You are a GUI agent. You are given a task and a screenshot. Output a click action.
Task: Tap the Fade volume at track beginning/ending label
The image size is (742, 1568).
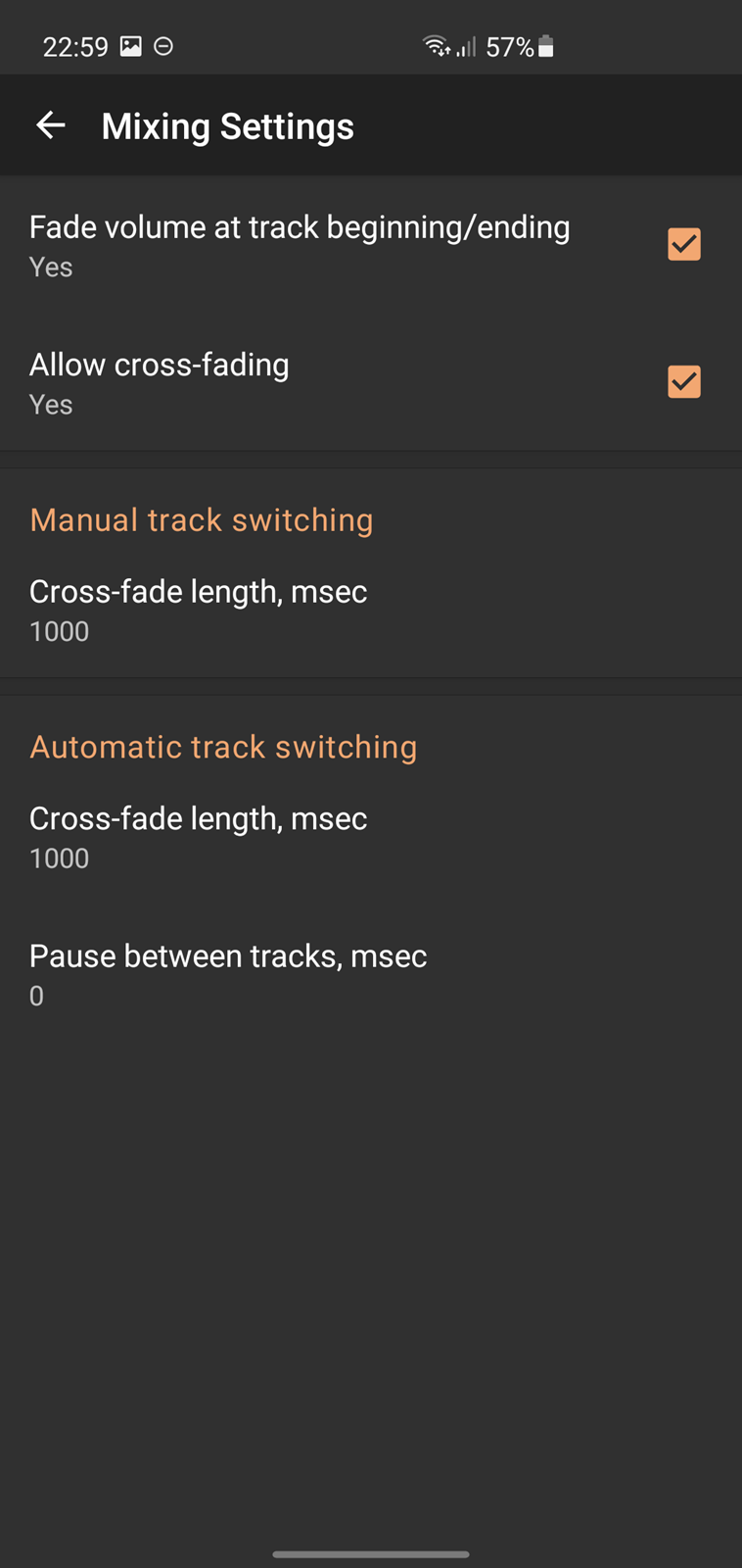pos(300,227)
